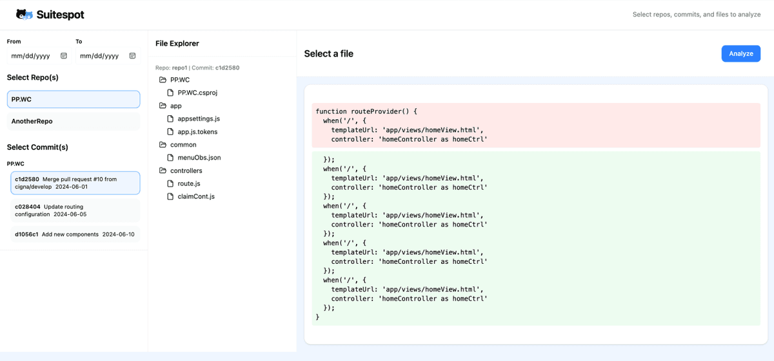The width and height of the screenshot is (774, 361).
Task: Click the file icon beside app.js.tokens
Action: 170,131
